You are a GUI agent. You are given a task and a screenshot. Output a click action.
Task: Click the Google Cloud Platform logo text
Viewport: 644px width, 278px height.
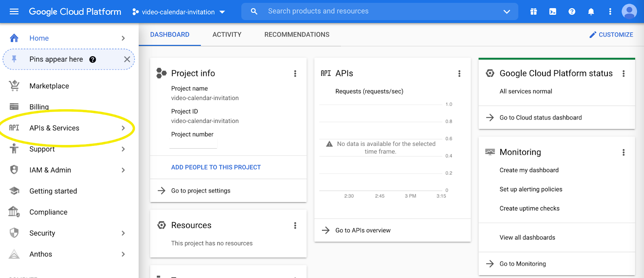(75, 12)
